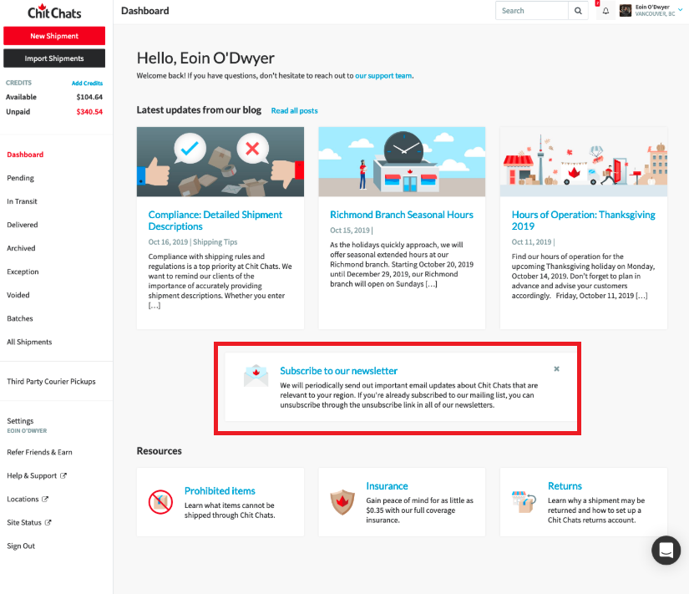Open the Thanksgiving 2019 post thumbnail
This screenshot has width=689, height=594.
[584, 162]
